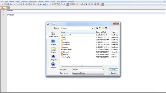The height and width of the screenshot is (93, 166).
Task: Click the Replace toolbar icon
Action: (44, 4)
